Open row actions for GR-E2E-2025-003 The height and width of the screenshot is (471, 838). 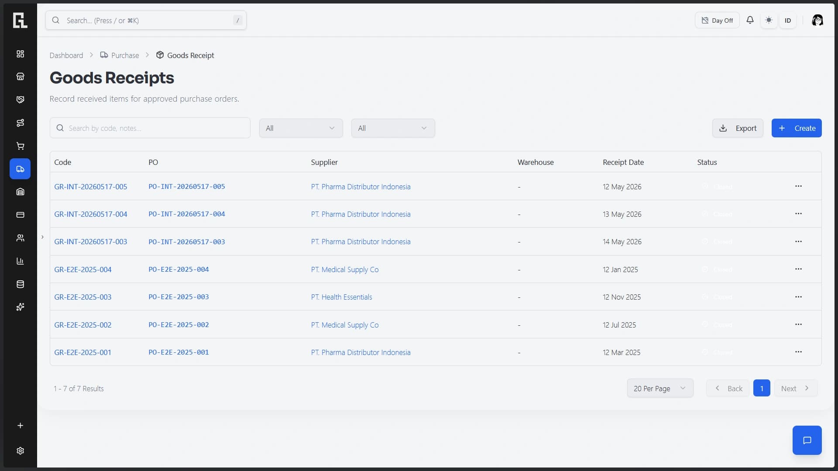798,297
